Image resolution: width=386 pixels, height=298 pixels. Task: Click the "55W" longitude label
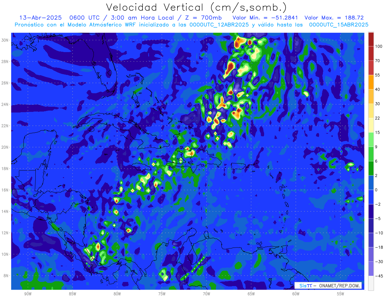(341, 294)
